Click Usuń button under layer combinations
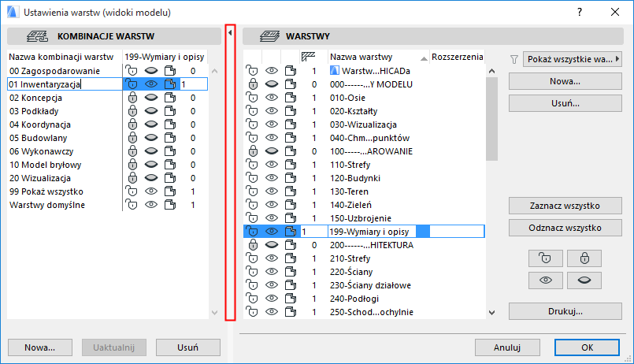 tap(188, 347)
